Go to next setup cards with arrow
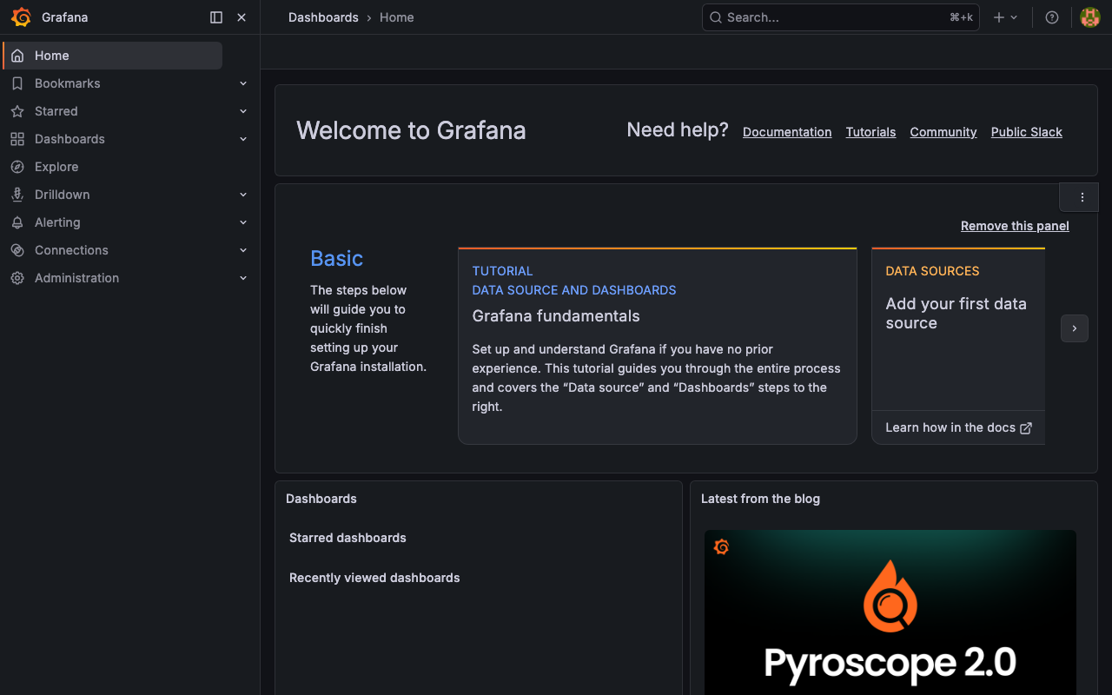 (1075, 328)
